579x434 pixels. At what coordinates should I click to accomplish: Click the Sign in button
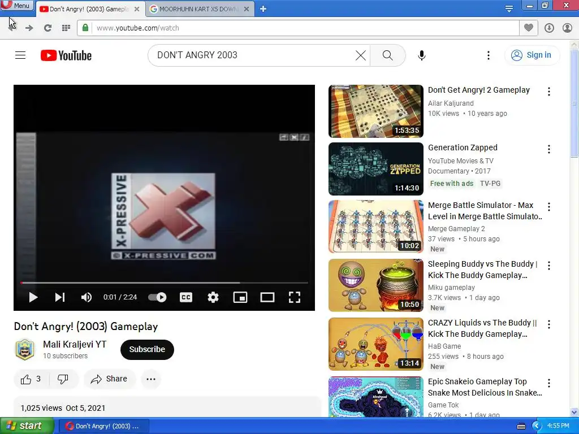532,55
